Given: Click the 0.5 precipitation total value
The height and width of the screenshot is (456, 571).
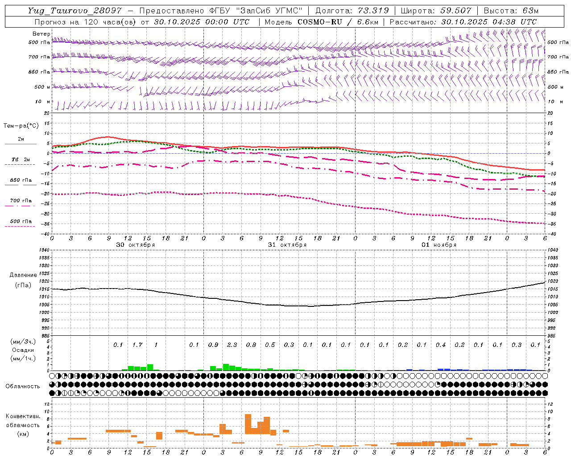Looking at the screenshot, I should 270,345.
